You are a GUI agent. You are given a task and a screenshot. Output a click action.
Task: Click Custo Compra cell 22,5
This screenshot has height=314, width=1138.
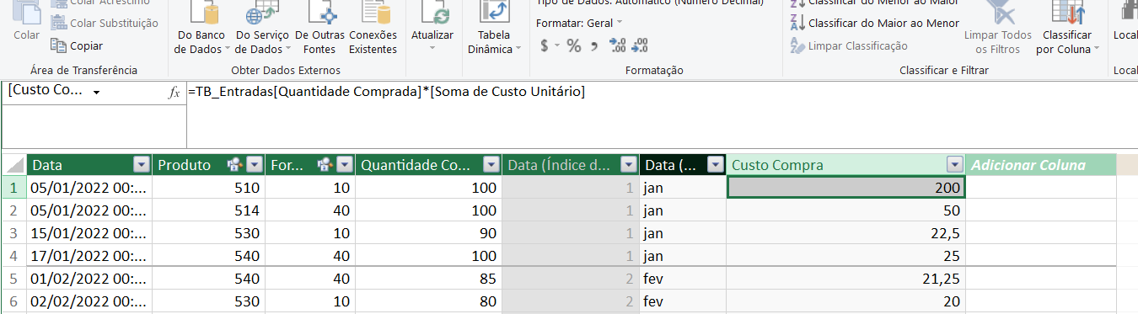point(845,232)
